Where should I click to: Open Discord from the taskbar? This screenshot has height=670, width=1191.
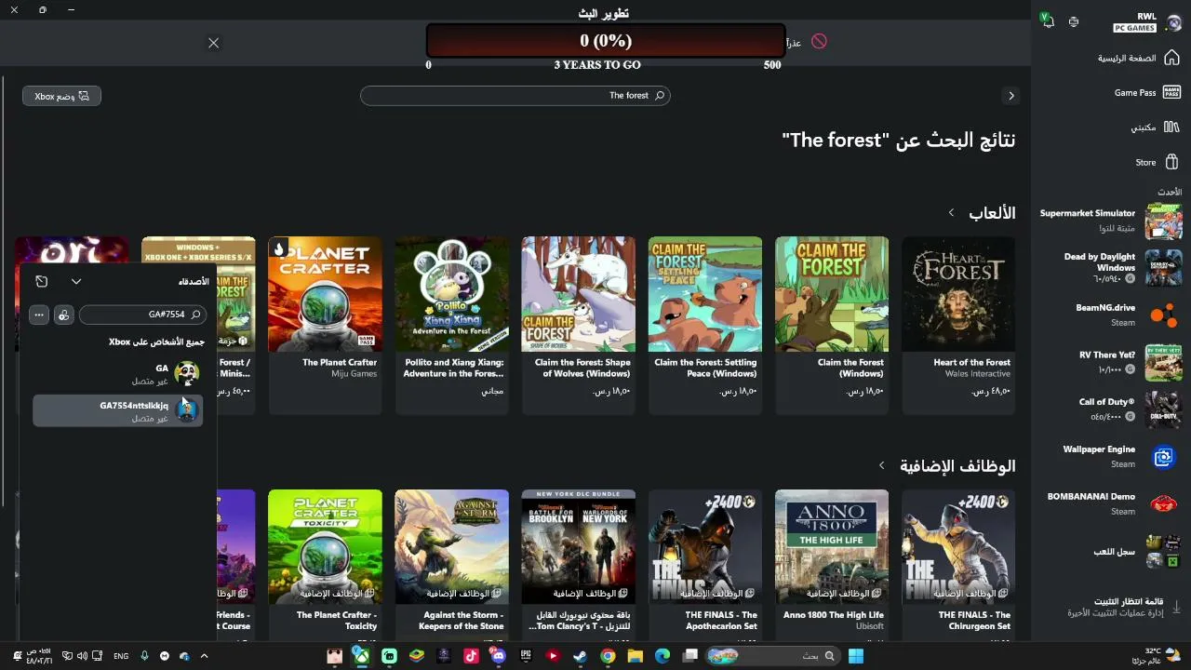click(x=498, y=656)
